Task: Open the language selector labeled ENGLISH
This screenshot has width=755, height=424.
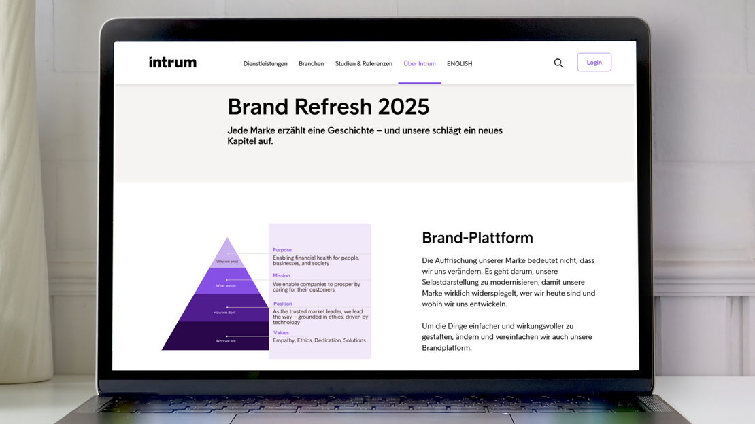Action: (459, 63)
